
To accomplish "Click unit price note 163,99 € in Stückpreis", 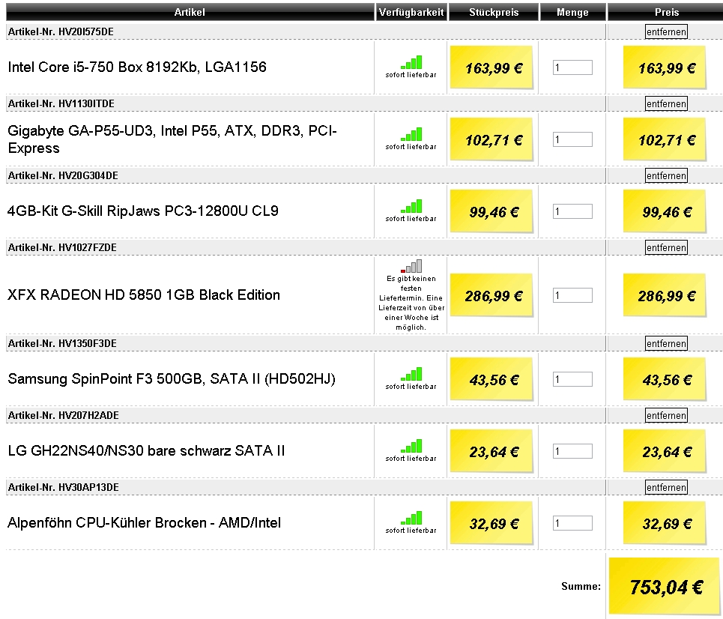I will point(491,67).
